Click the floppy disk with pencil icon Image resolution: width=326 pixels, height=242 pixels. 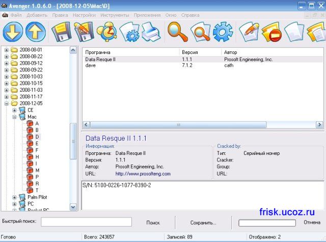[84, 32]
